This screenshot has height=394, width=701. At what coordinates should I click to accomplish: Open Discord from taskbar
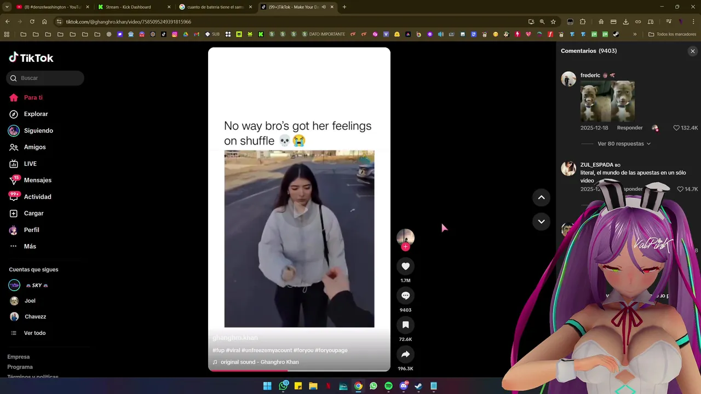pyautogui.click(x=404, y=386)
